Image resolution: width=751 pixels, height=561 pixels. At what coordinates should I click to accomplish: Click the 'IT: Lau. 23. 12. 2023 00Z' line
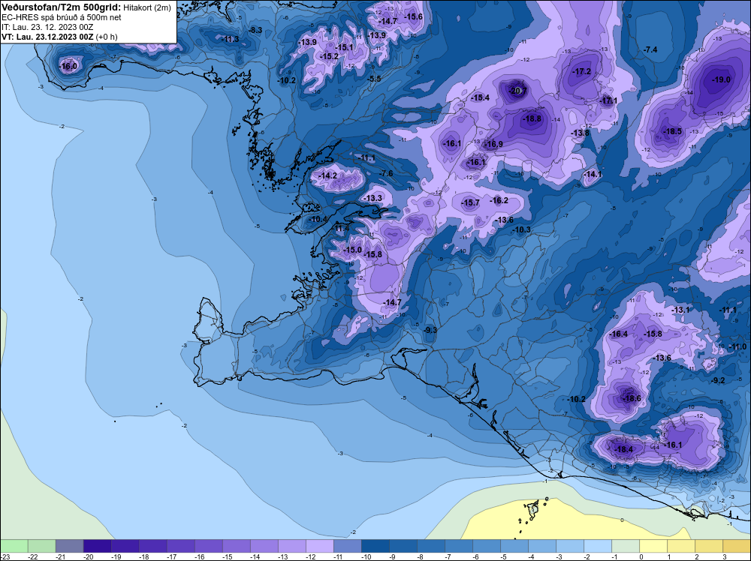point(47,27)
